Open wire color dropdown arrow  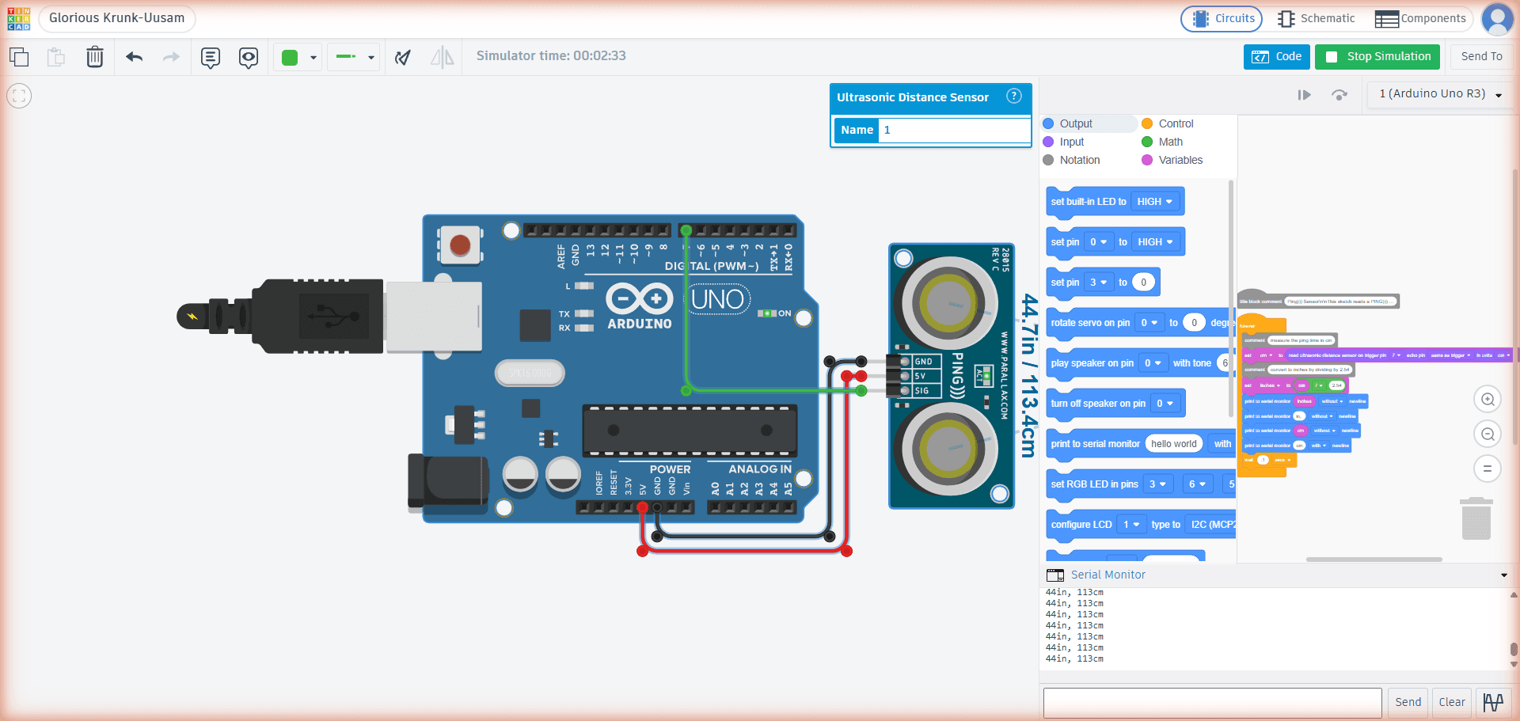point(313,58)
